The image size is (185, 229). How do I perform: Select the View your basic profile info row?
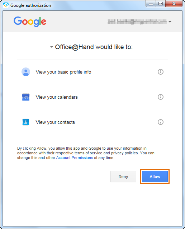pyautogui.click(x=92, y=72)
